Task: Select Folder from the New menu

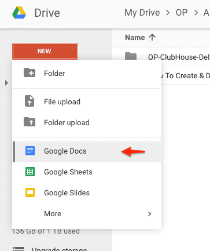Action: [87, 73]
